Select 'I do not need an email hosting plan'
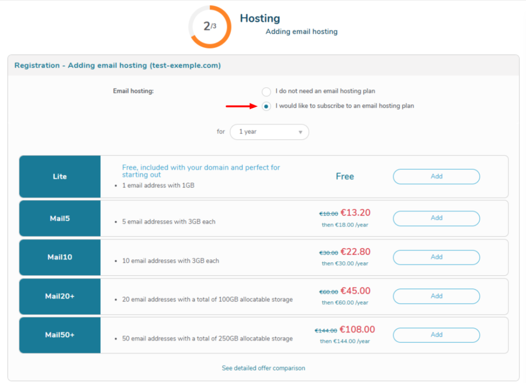Viewport: 526px width, 383px height. pyautogui.click(x=266, y=91)
